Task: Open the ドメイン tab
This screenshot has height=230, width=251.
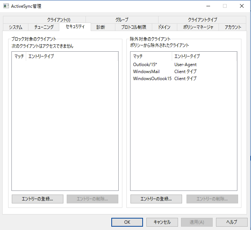Action: point(164,27)
